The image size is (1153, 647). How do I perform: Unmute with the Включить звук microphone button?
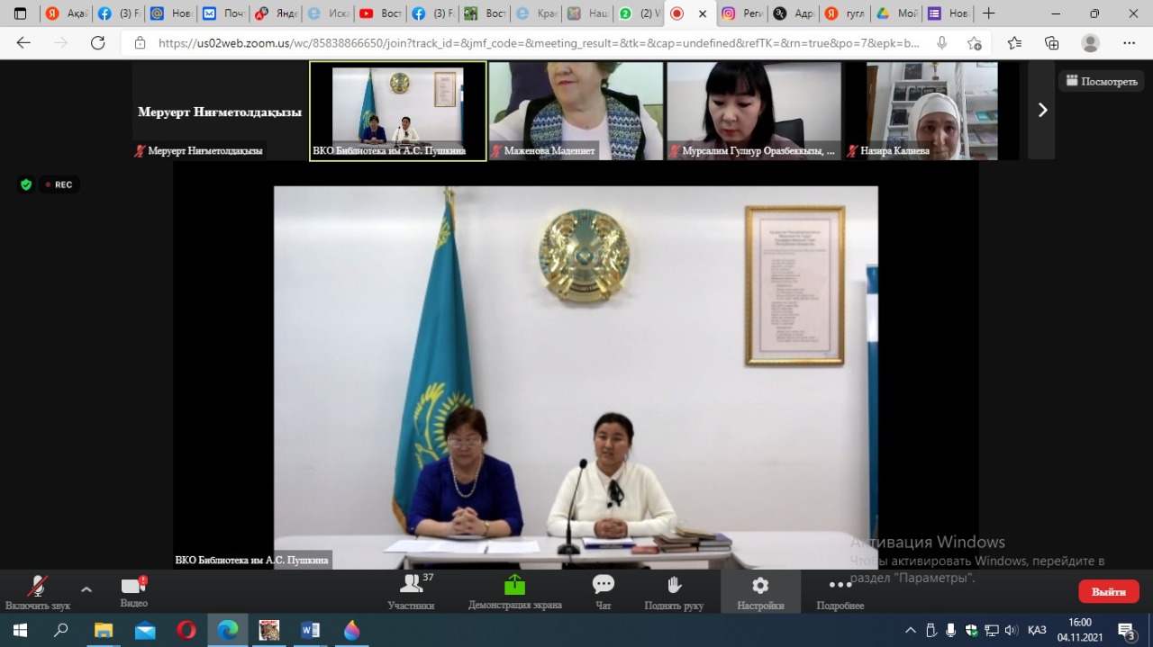pos(37,592)
